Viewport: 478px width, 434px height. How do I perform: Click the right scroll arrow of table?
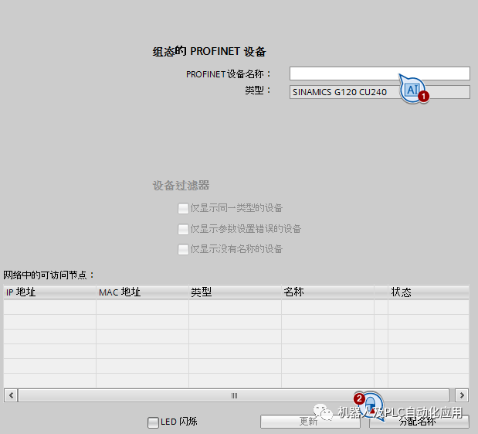pyautogui.click(x=462, y=395)
